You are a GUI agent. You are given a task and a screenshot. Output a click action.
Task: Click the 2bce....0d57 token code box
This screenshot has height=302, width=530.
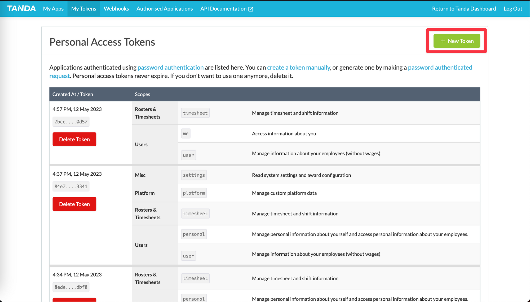(x=71, y=122)
